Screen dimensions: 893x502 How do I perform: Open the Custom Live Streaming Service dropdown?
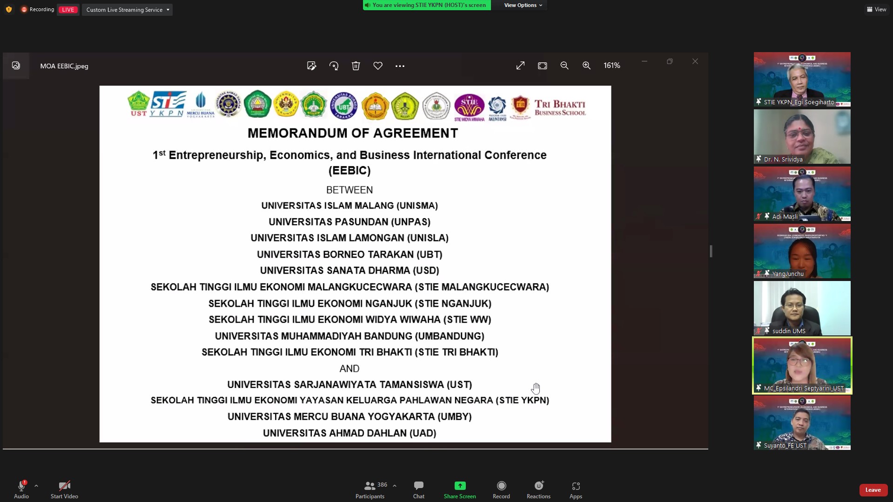point(127,10)
